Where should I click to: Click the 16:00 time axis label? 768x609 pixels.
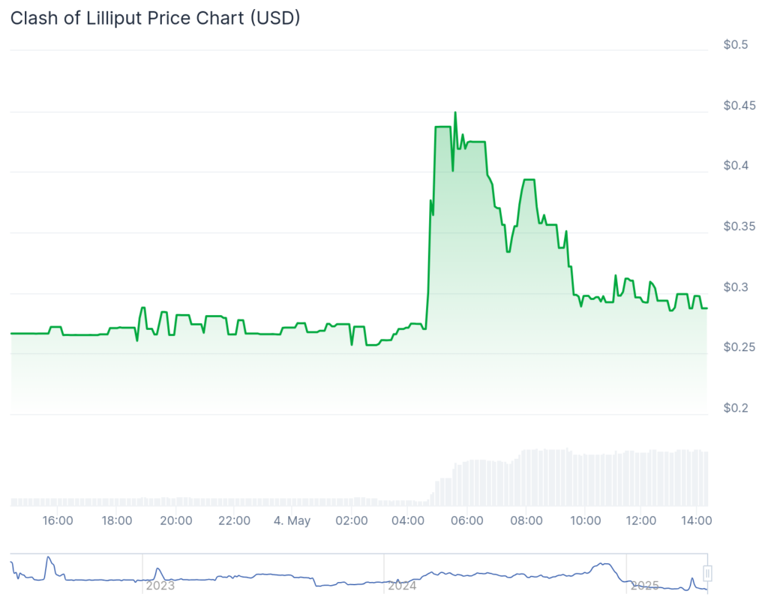(58, 520)
